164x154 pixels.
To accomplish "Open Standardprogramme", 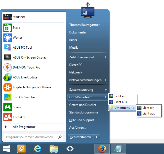I will (84, 112).
